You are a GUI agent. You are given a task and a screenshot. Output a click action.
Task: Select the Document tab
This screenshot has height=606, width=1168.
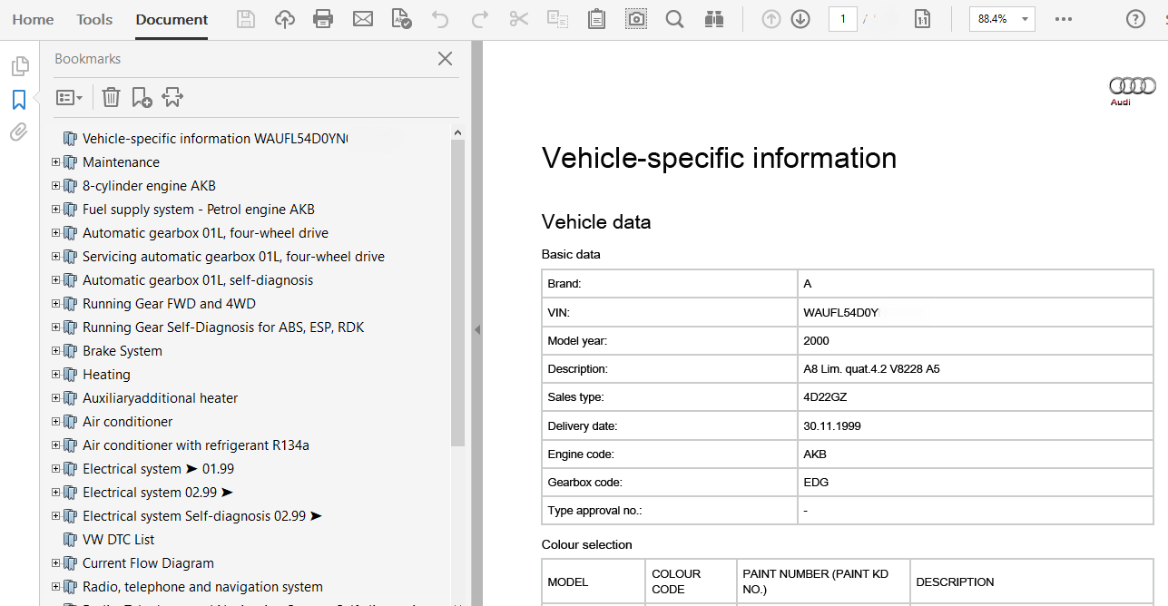tap(172, 19)
